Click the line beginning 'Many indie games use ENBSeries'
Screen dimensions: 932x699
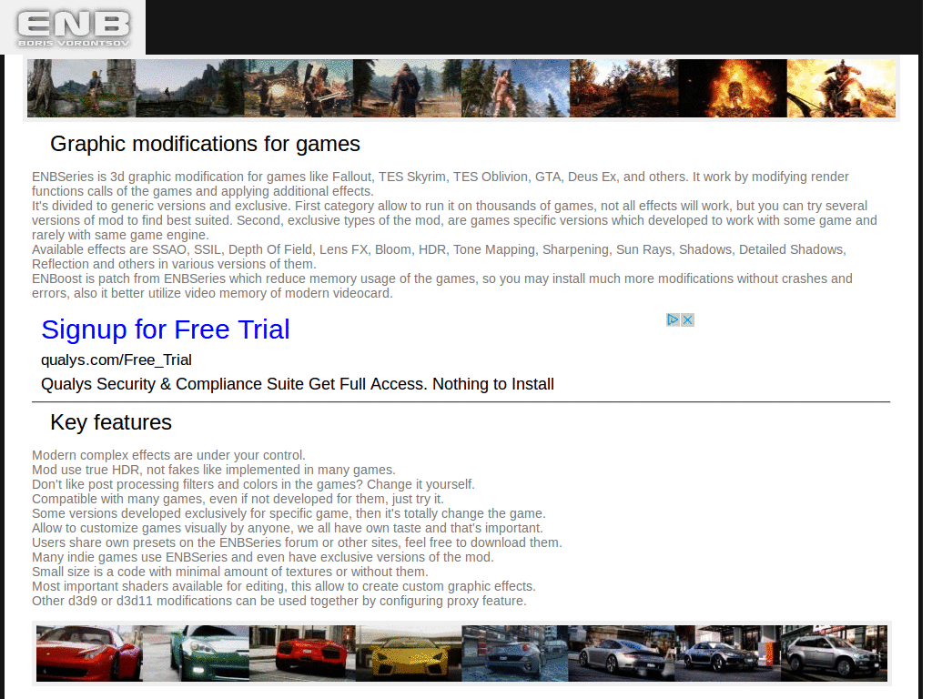point(263,557)
